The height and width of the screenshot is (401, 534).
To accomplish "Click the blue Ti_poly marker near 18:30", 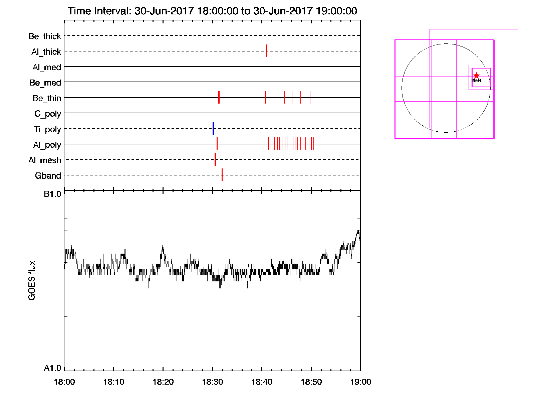I will (213, 128).
